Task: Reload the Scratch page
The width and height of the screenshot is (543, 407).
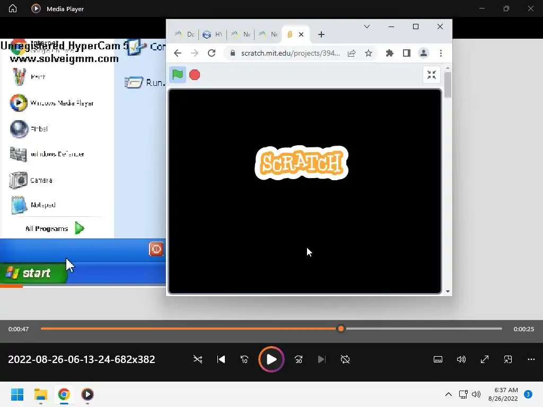Action: point(212,53)
